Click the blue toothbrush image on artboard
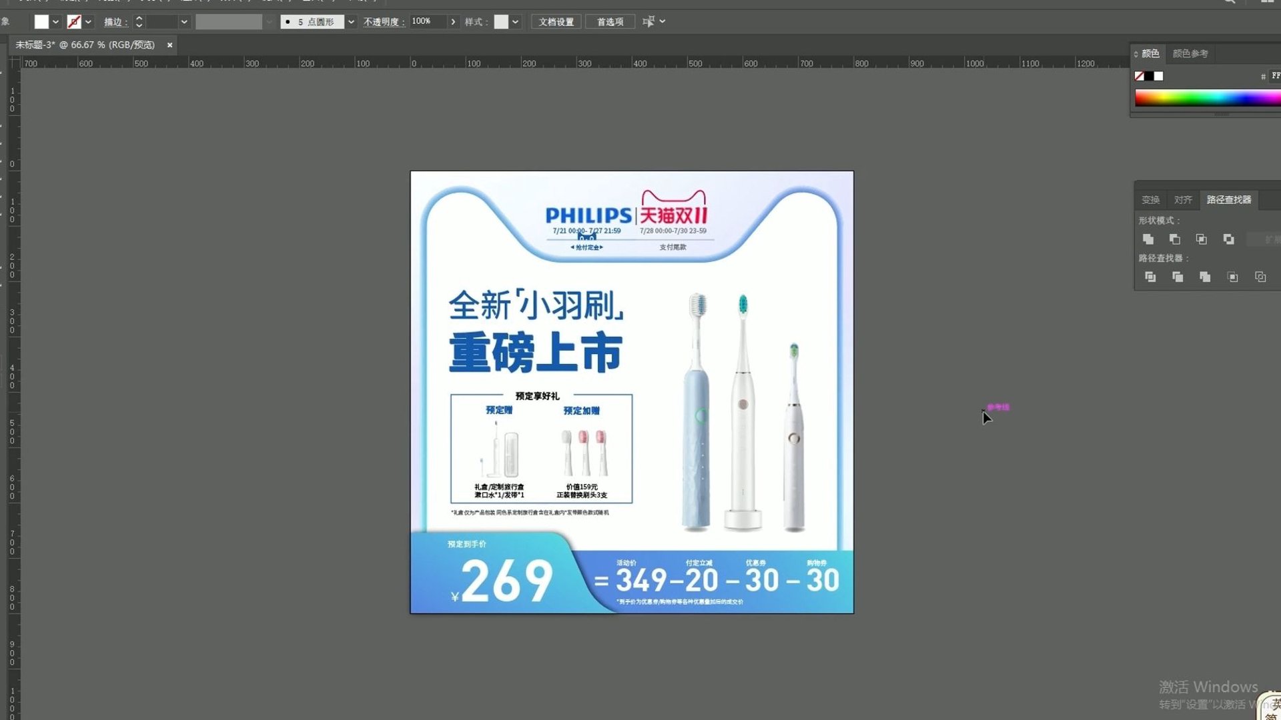The height and width of the screenshot is (720, 1281). 696,413
